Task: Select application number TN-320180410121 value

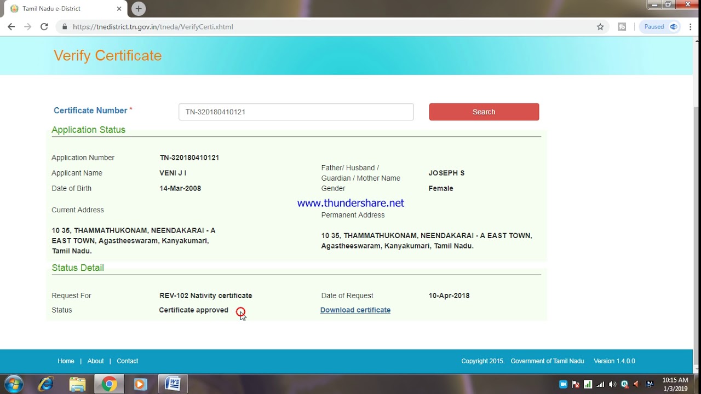Action: (189, 158)
